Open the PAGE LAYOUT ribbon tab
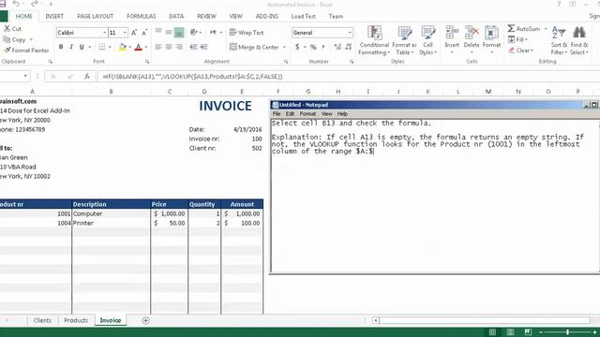The height and width of the screenshot is (337, 600). coord(96,17)
